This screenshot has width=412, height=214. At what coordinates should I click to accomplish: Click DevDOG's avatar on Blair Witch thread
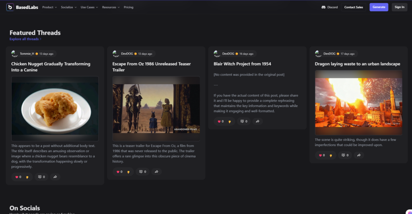[x=217, y=54]
